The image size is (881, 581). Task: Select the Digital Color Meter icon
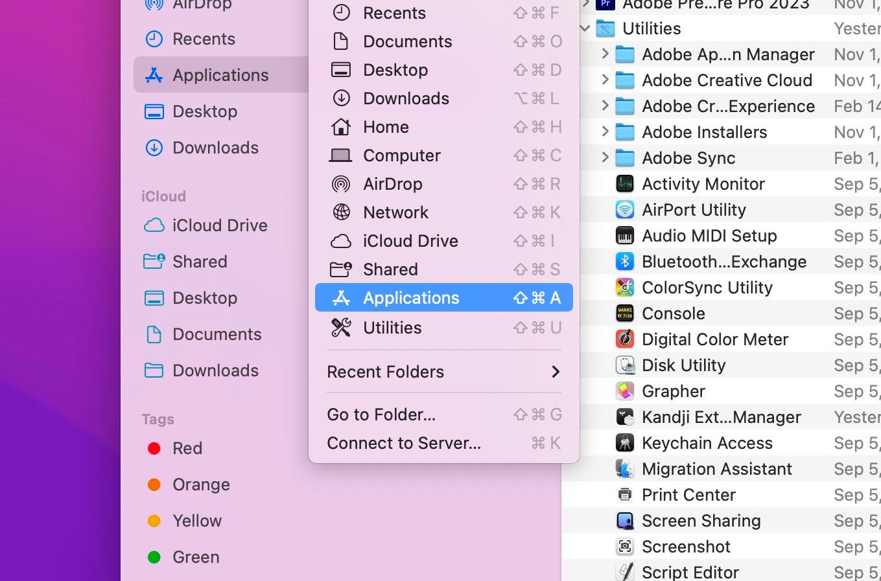[624, 339]
